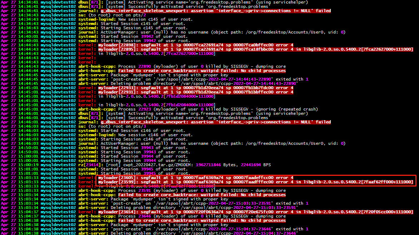Click 'su: (to root) root on pts/3'
The image size is (419, 235).
[x=112, y=126]
